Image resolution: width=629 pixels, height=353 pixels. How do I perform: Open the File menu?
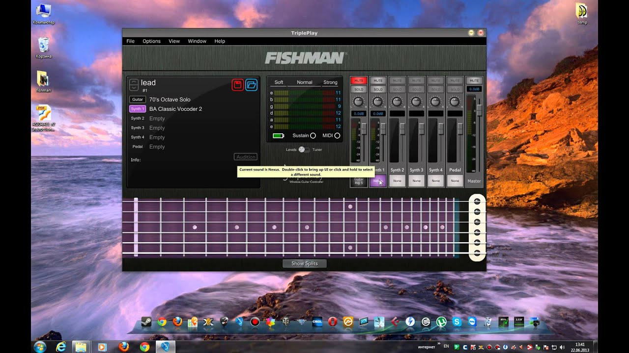130,41
